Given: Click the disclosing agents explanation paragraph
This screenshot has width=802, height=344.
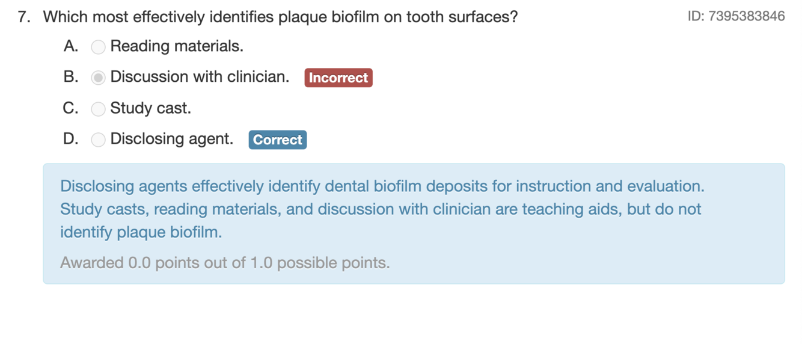Looking at the screenshot, I should [x=382, y=209].
